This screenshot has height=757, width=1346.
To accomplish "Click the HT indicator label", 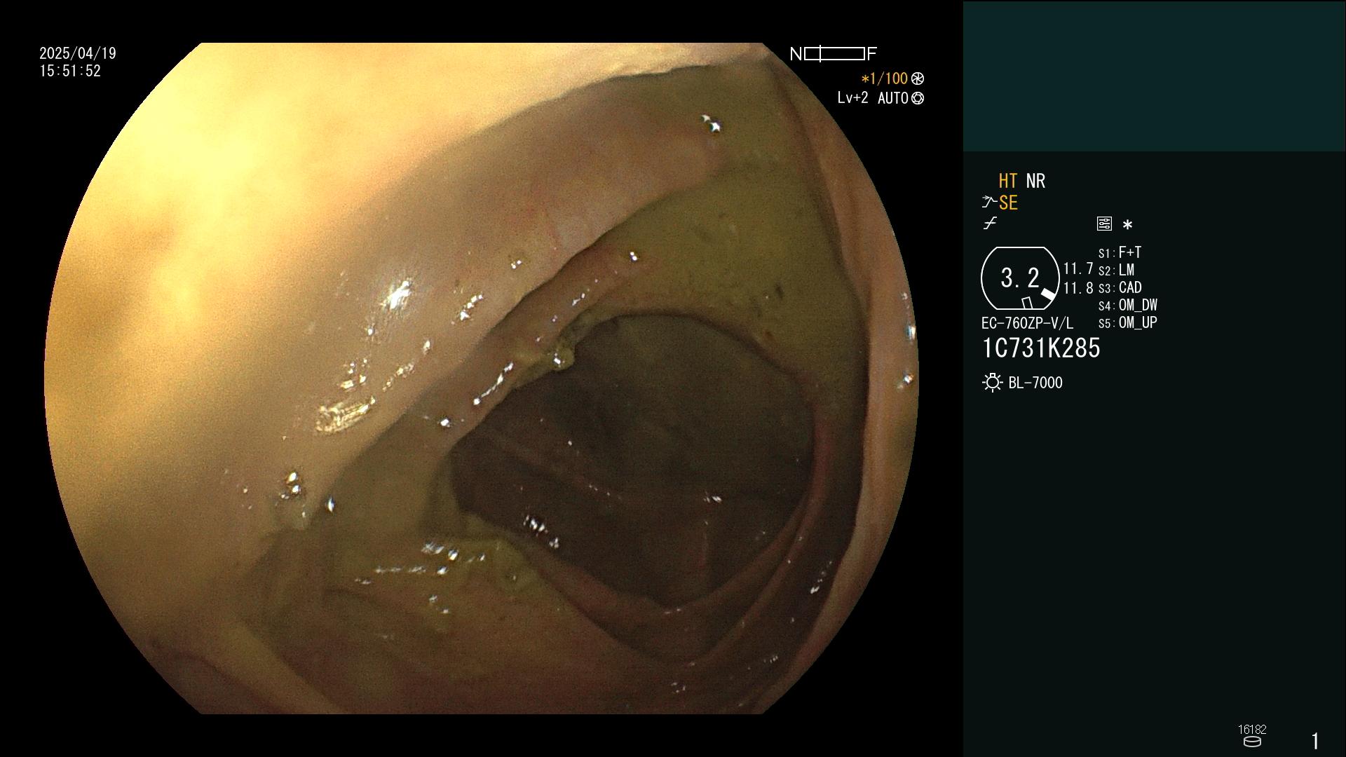I will (x=1008, y=181).
